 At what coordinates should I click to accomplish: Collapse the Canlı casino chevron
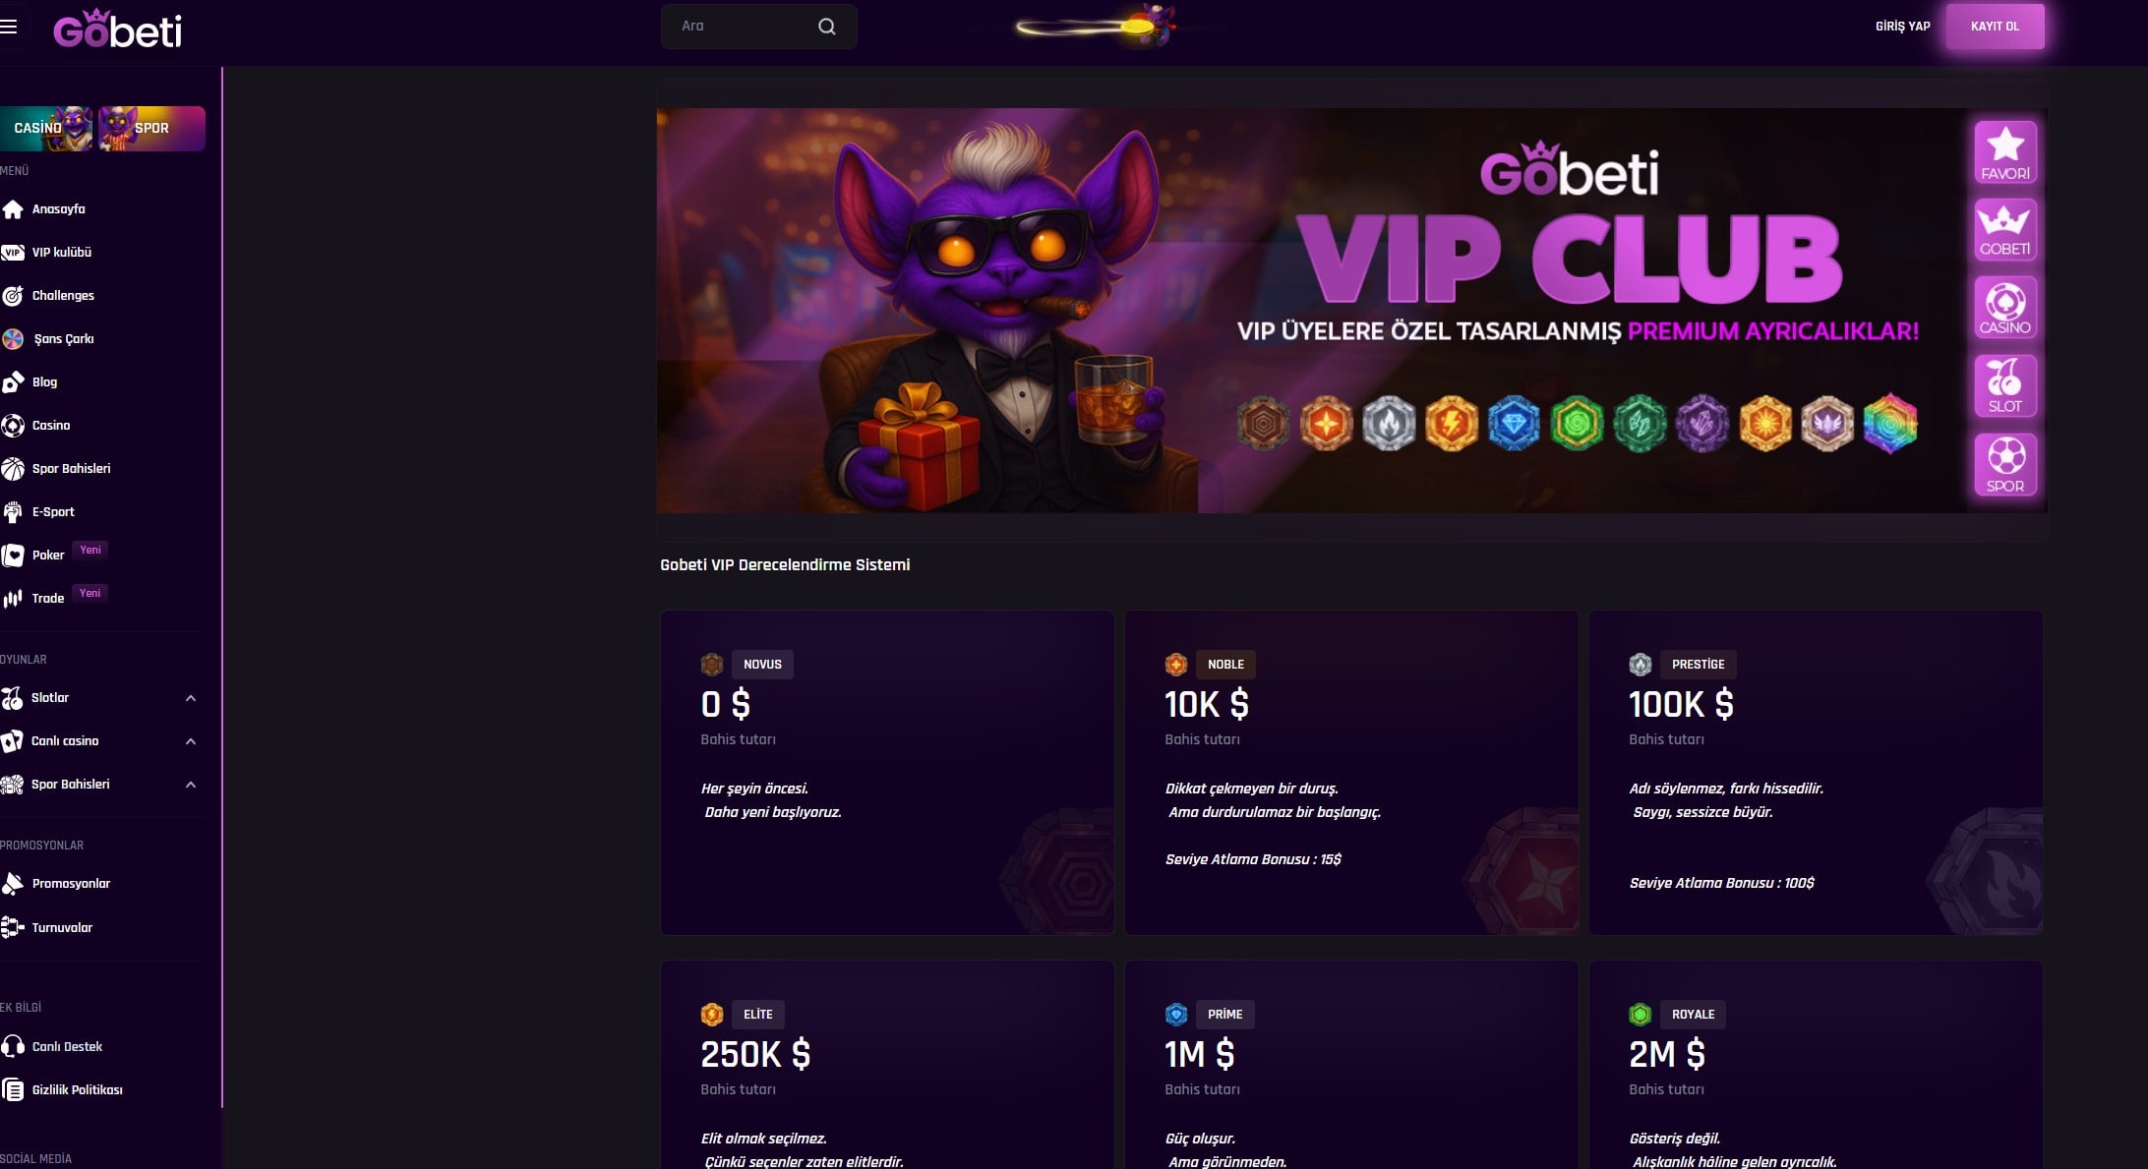coord(191,741)
